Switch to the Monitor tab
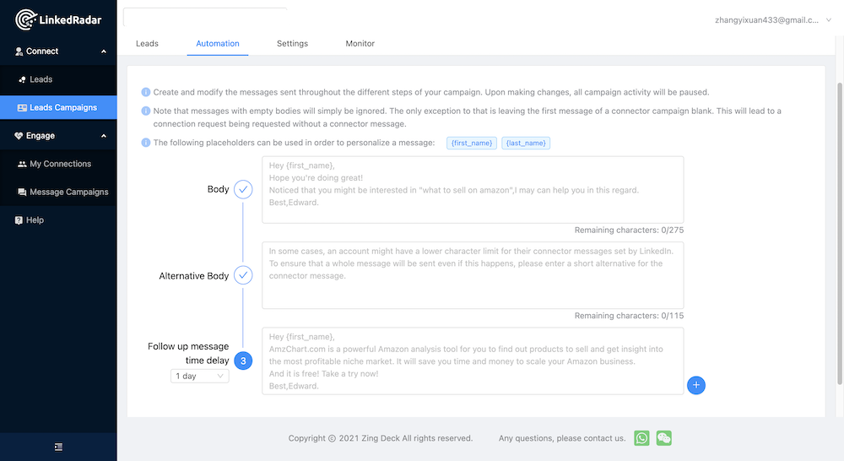 (360, 44)
